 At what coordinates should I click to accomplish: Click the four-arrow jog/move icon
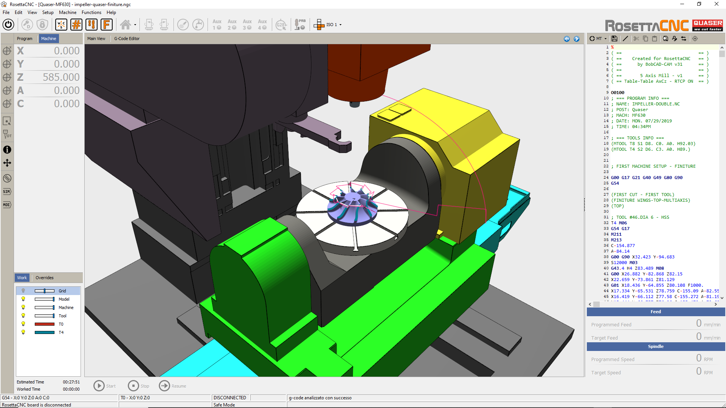pos(7,163)
